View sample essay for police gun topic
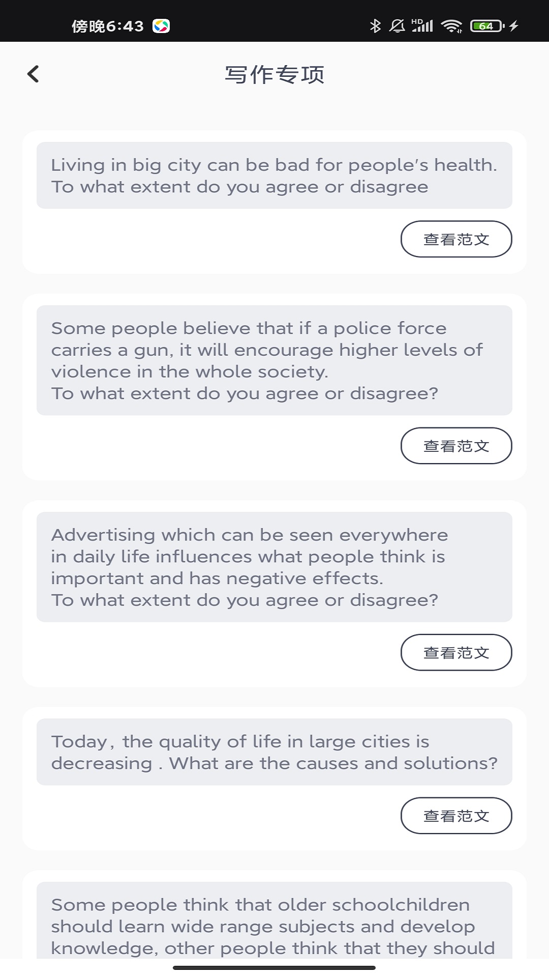The image size is (549, 977). (456, 446)
